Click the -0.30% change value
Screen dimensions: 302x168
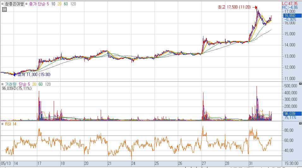point(290,20)
